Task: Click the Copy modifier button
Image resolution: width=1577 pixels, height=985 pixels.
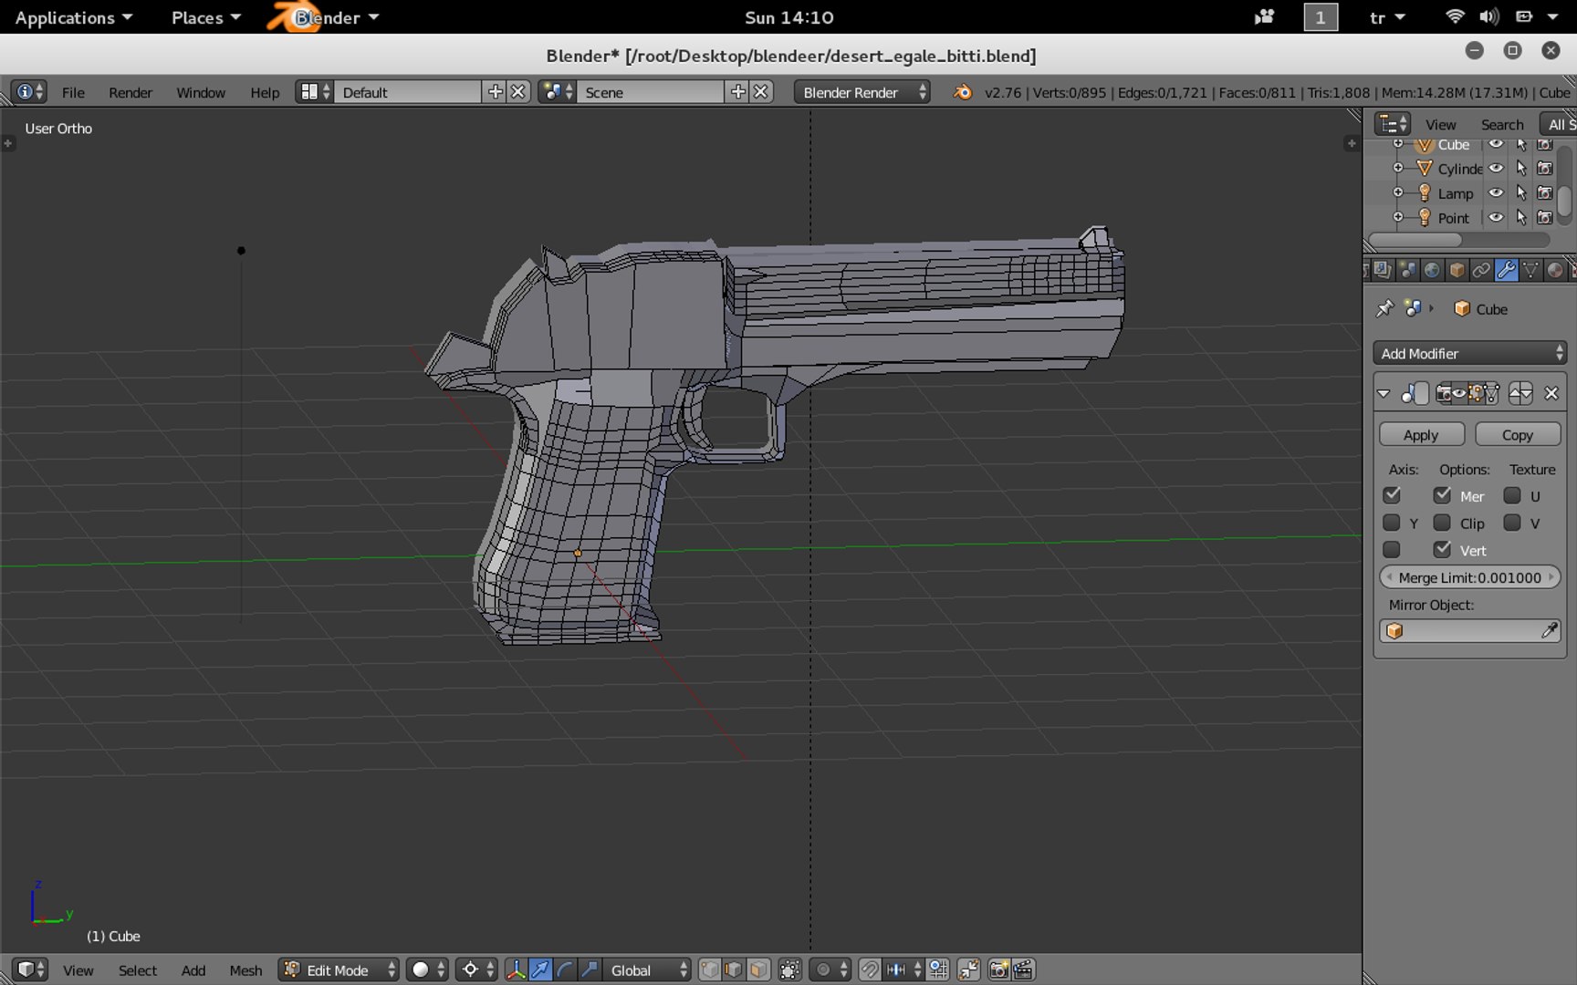Action: click(1518, 435)
